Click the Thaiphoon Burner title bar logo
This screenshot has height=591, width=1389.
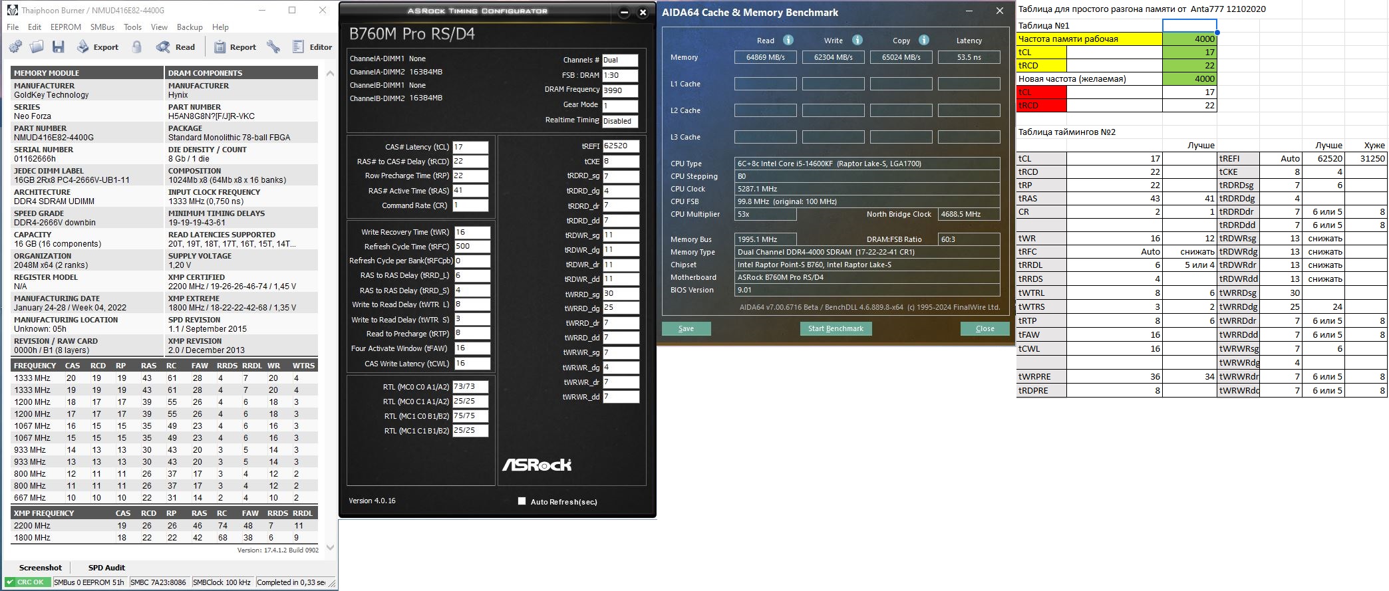[x=12, y=10]
